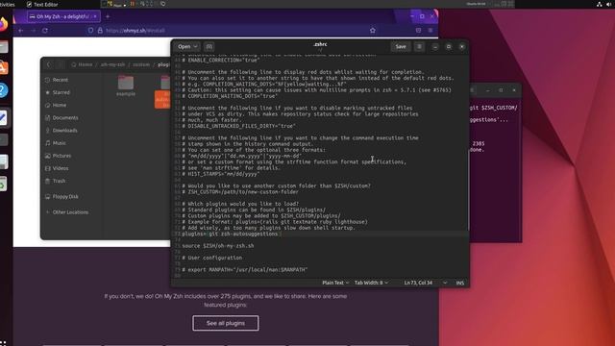Reload the page in Firefox
The width and height of the screenshot is (615, 346).
45,30
